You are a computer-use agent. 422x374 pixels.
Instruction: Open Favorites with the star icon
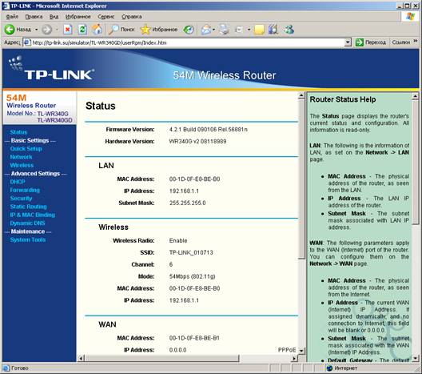tap(159, 30)
